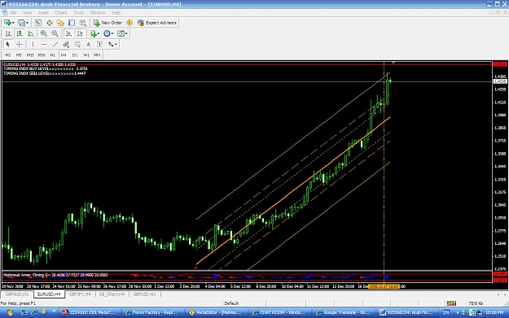The height and width of the screenshot is (318, 509).
Task: Open ODL MetaTrader taskbar window
Action: click(x=89, y=312)
